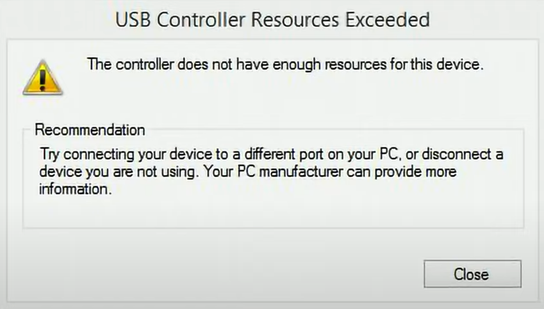Image resolution: width=544 pixels, height=309 pixels.
Task: Click the word 'information.' in recommendation
Action: (x=75, y=189)
